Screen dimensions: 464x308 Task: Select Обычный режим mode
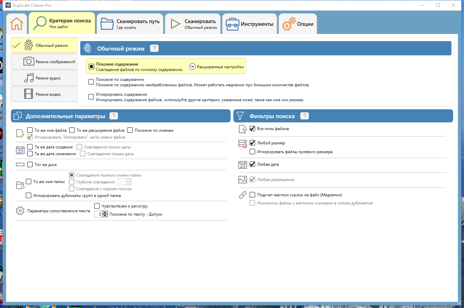(44, 45)
